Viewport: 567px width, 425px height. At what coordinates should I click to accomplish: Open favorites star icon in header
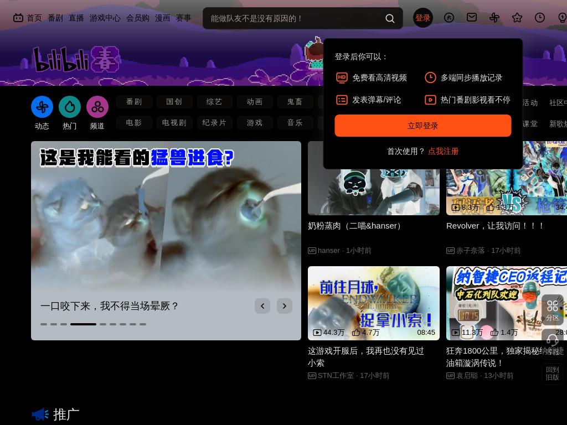pos(517,17)
